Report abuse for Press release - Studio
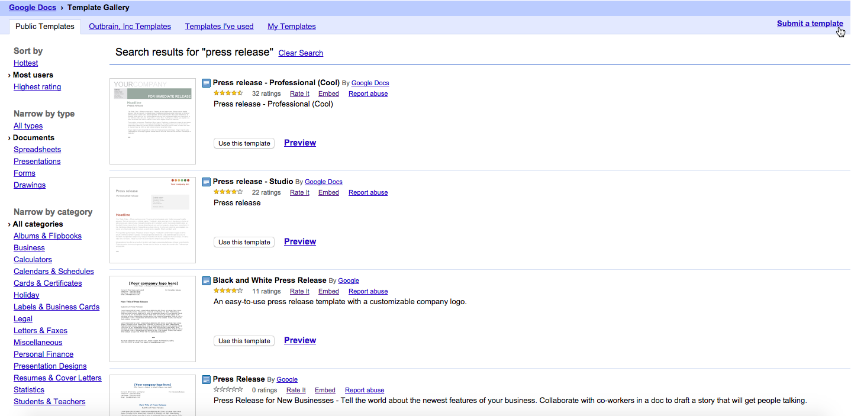The image size is (851, 416). tap(368, 193)
